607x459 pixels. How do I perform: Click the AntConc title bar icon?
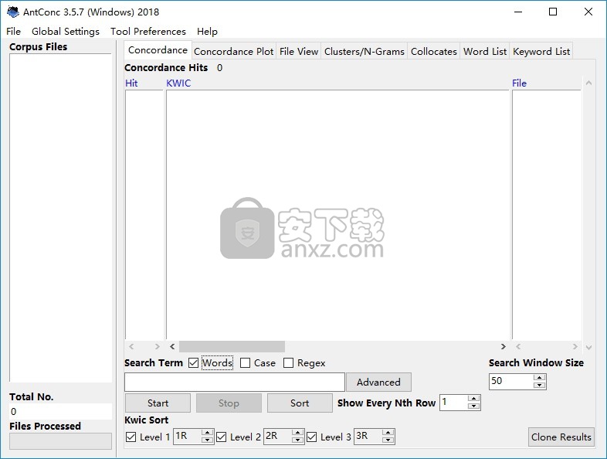coord(13,12)
